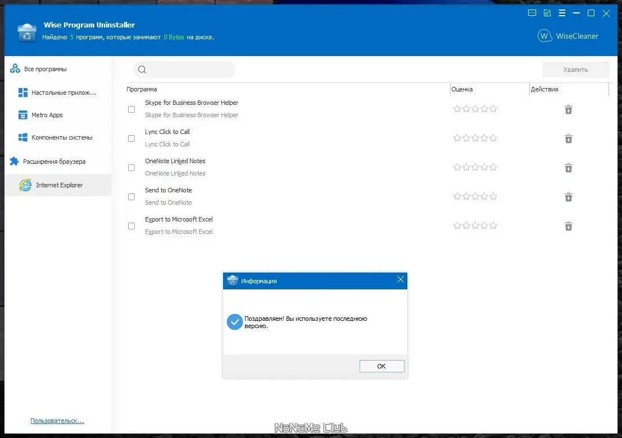The image size is (622, 438).
Task: Maximize the Wise Program Uninstaller window
Action: coord(591,13)
